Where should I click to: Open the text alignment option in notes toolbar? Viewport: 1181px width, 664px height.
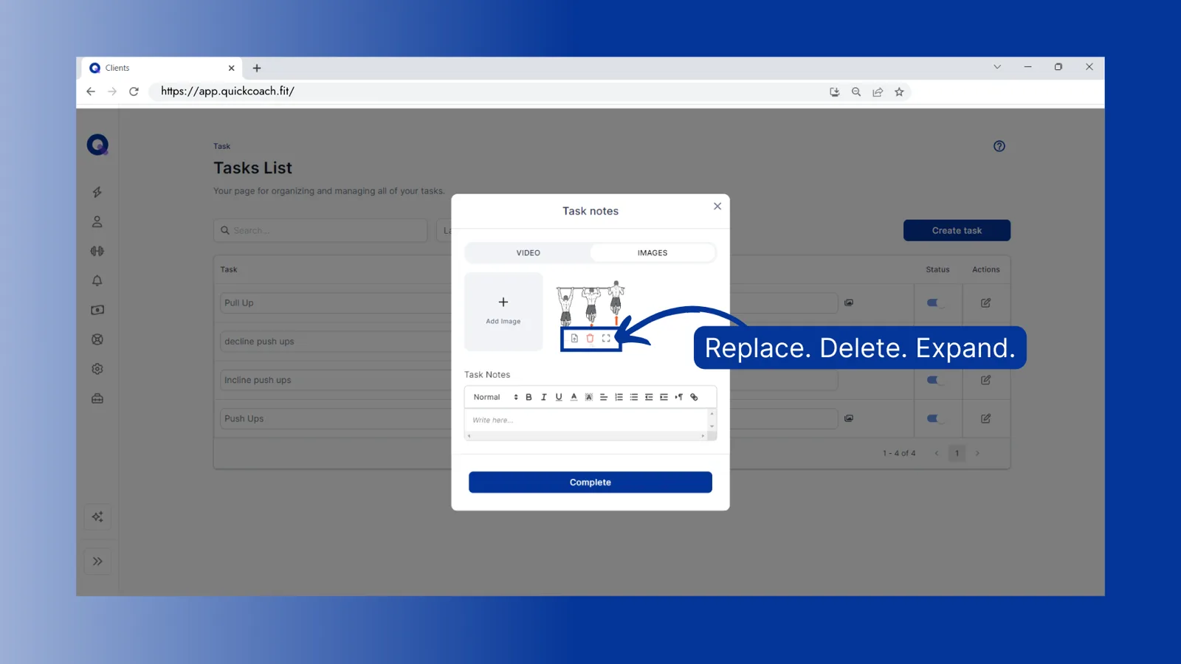604,397
